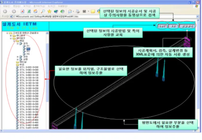Click the 교대 node icon

21,57
